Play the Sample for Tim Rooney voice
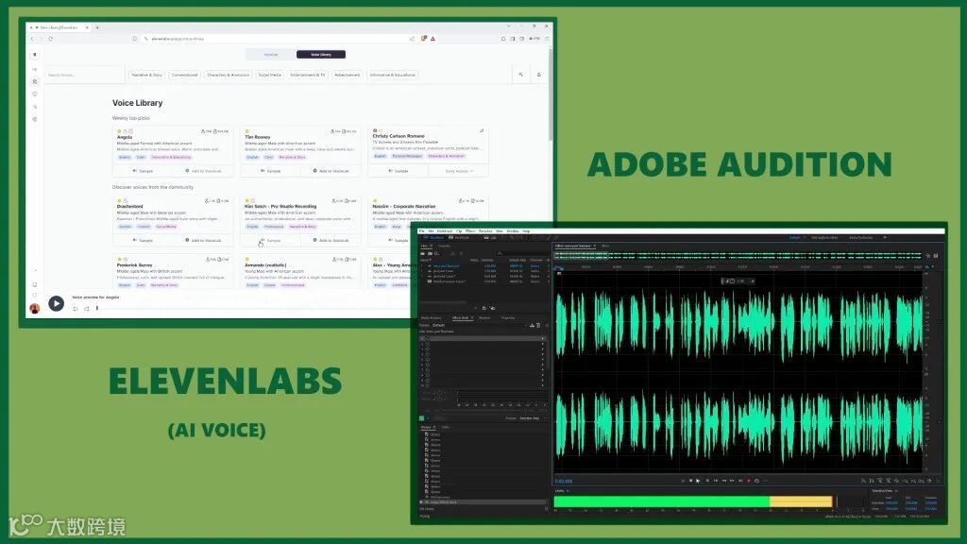Screen dimensions: 967x544 point(271,171)
